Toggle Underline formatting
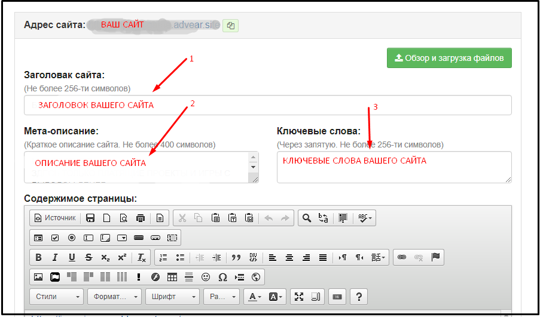The image size is (540, 317). [x=72, y=257]
